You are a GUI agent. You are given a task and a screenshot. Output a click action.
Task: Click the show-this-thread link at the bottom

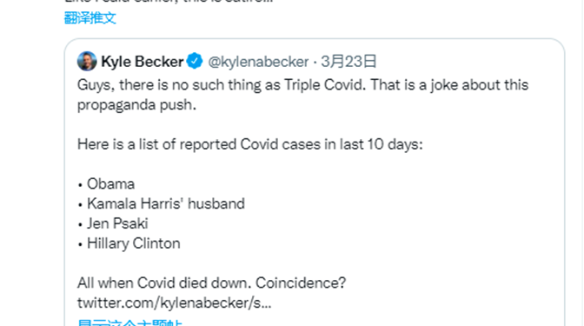click(x=129, y=323)
